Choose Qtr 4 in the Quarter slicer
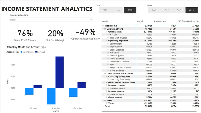The width and height of the screenshot is (201, 113). [192, 10]
